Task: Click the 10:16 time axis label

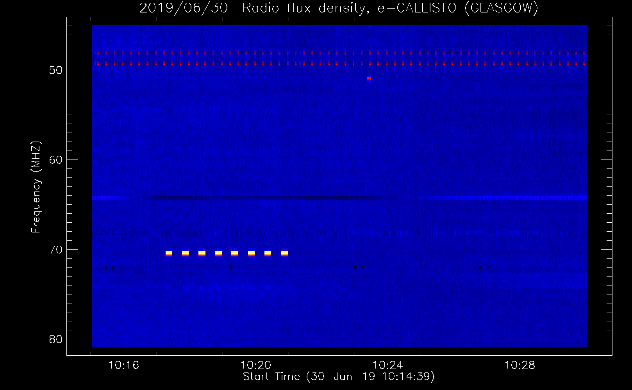Action: pos(124,365)
